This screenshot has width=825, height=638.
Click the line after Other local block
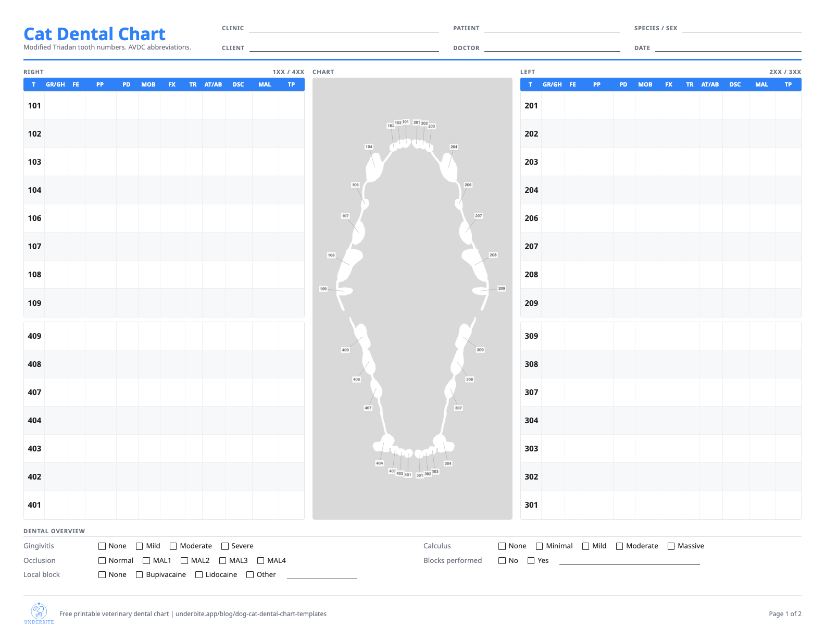click(x=322, y=575)
